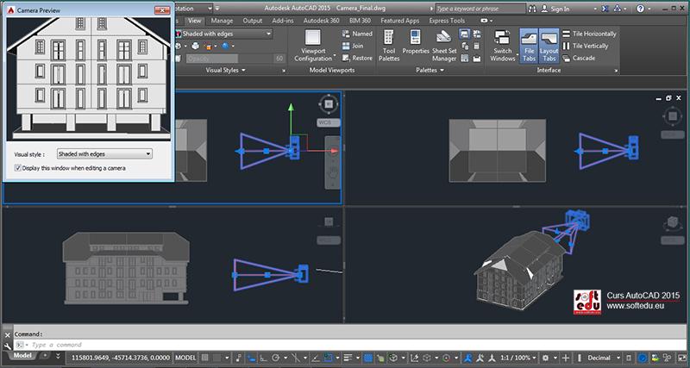Open the Tool Palettes panel

[389, 46]
